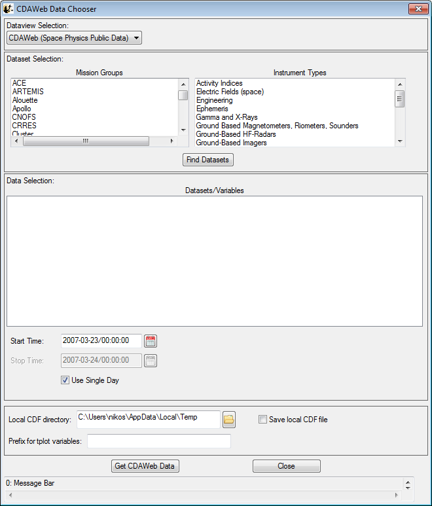Close the CDAWeb Data Chooser window
Screen dimensions: 432x506
(x=418, y=9)
